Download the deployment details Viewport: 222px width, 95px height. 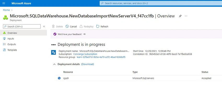point(87,64)
